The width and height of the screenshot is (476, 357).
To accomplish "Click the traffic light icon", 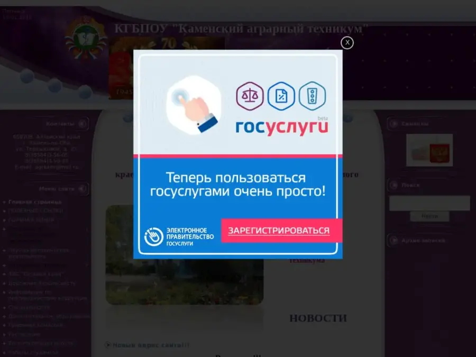I will 313,96.
